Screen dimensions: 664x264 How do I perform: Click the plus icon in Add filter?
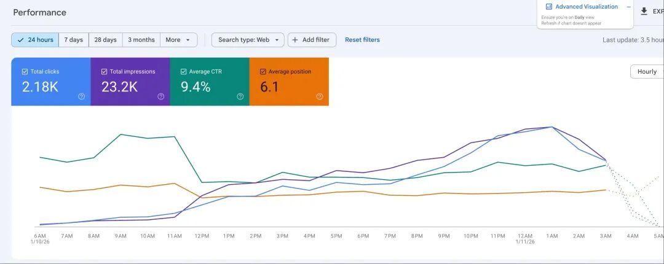point(295,40)
